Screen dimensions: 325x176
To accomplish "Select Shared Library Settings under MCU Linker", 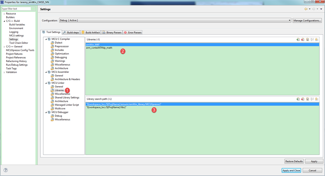I will 67,97.
